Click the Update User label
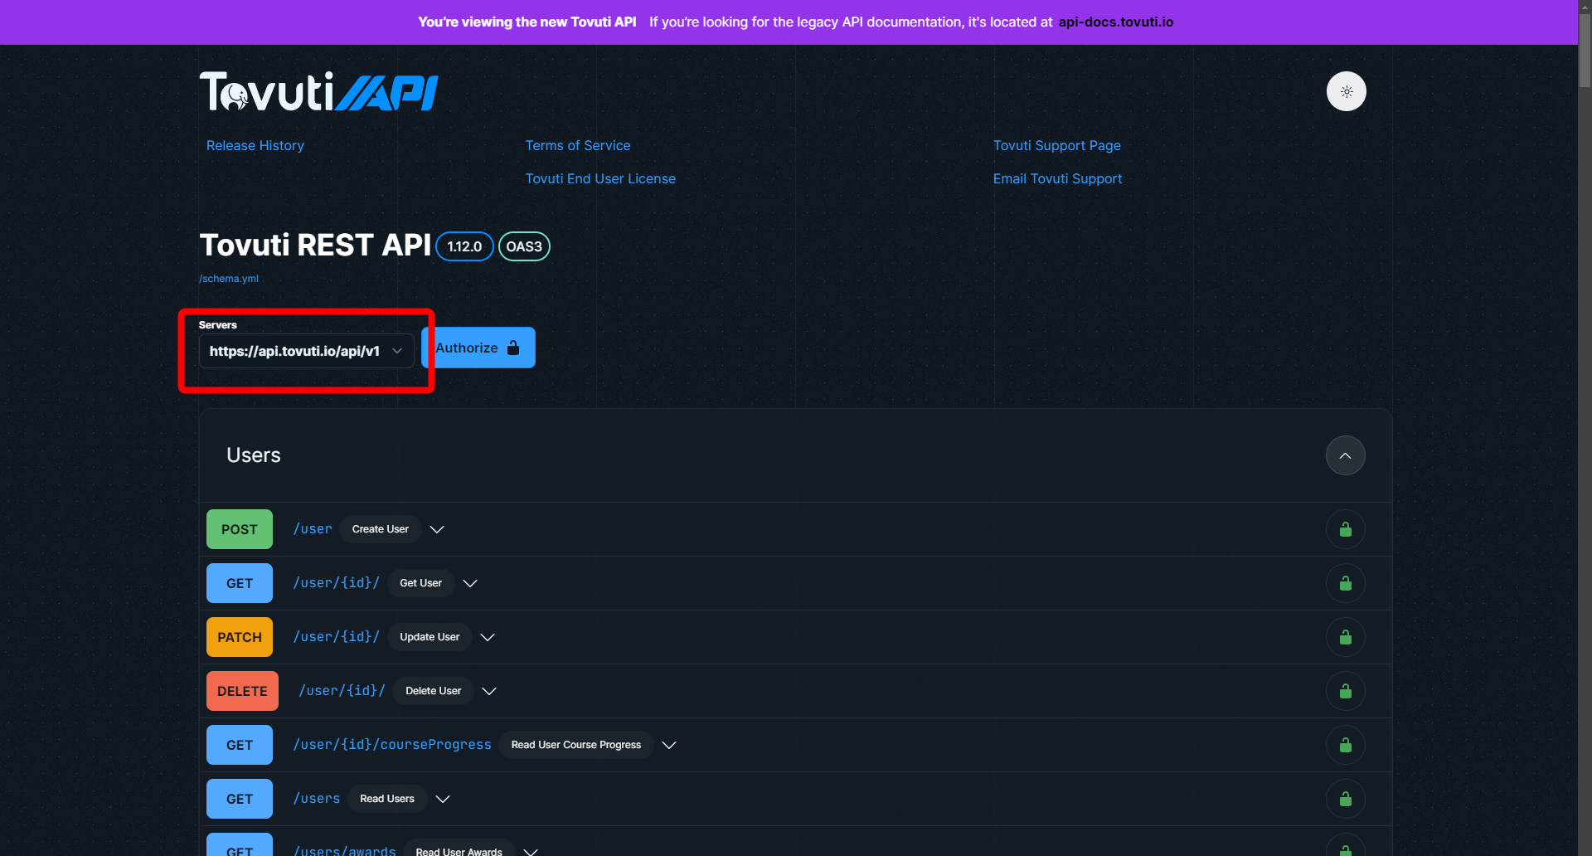The width and height of the screenshot is (1592, 856). click(x=430, y=637)
